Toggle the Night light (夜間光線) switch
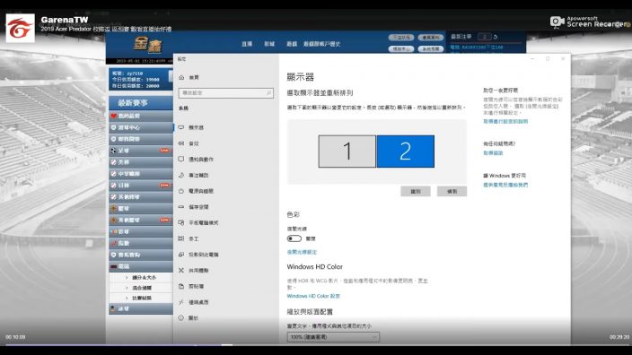This screenshot has width=632, height=355. coord(294,238)
